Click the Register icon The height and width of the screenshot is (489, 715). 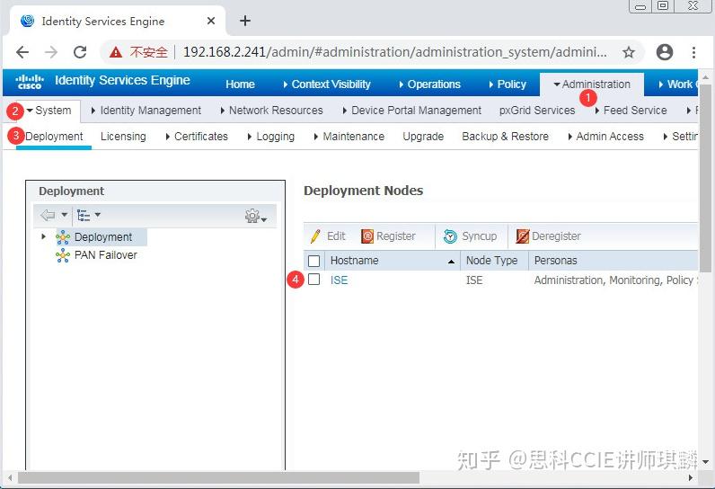coord(367,236)
